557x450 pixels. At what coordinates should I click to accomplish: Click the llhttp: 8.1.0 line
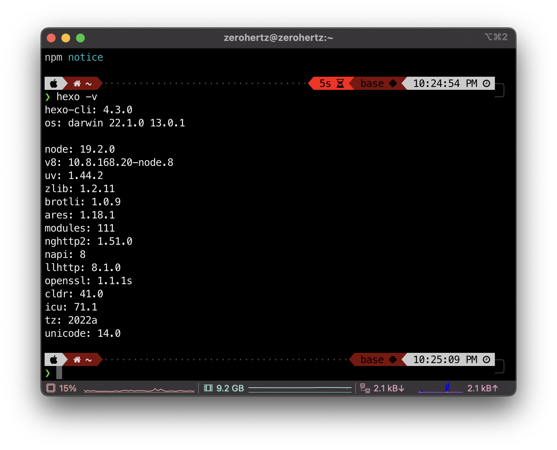[83, 268]
